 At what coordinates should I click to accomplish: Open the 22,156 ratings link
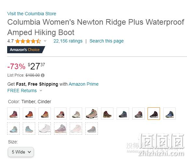coord(68,41)
